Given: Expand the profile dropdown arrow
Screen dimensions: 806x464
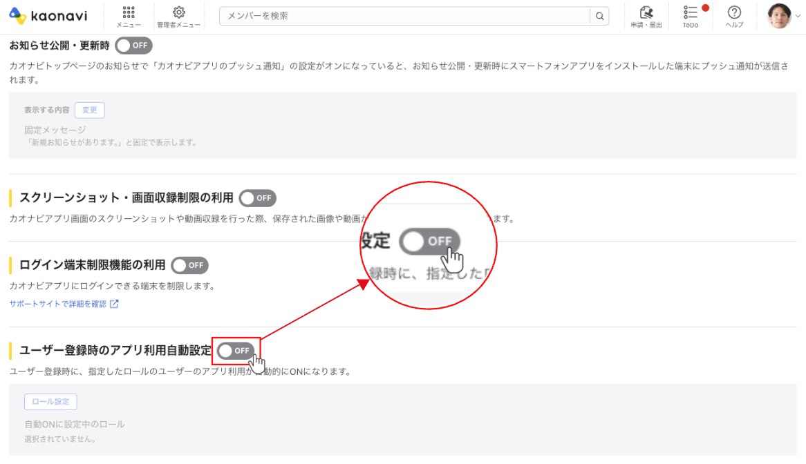Looking at the screenshot, I should click(x=798, y=17).
